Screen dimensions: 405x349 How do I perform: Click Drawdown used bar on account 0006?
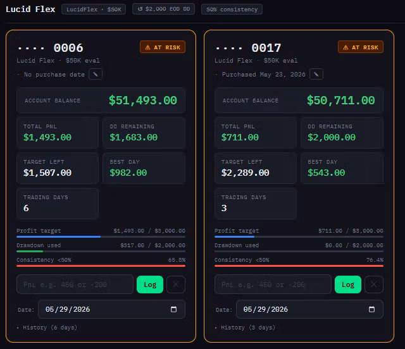coord(101,251)
